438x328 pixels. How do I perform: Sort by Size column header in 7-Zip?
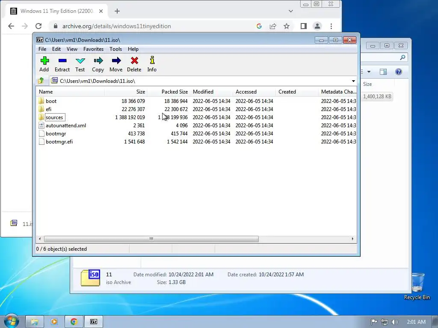(126, 92)
